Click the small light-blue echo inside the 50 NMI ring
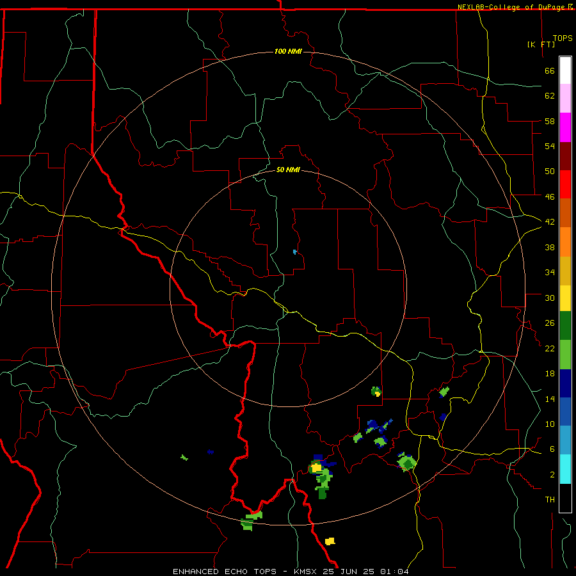The height and width of the screenshot is (576, 576). pyautogui.click(x=294, y=252)
